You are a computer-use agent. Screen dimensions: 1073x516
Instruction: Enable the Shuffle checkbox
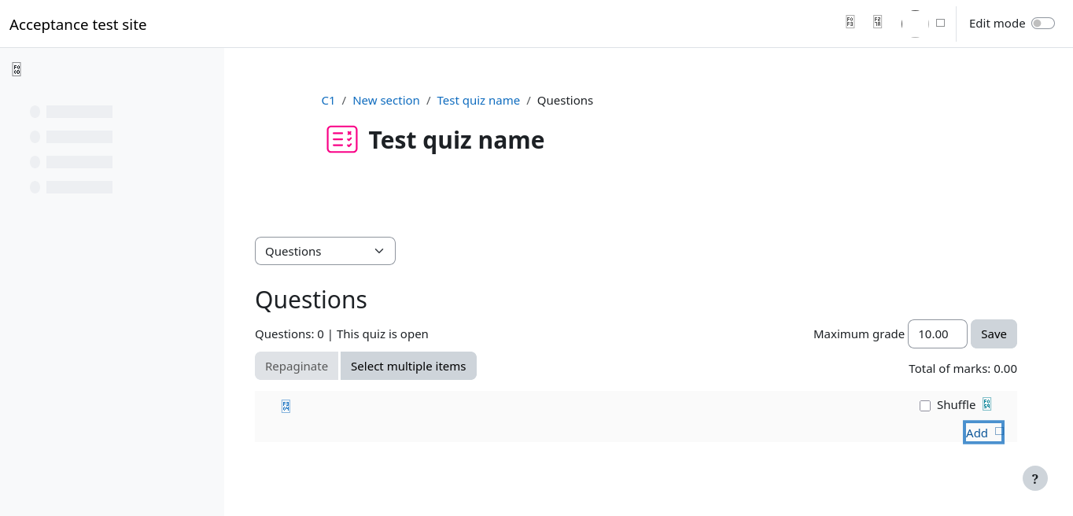(925, 406)
